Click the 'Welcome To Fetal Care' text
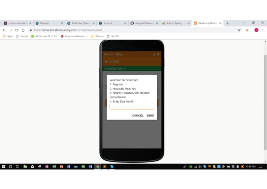The height and width of the screenshot is (189, 267). (x=124, y=80)
